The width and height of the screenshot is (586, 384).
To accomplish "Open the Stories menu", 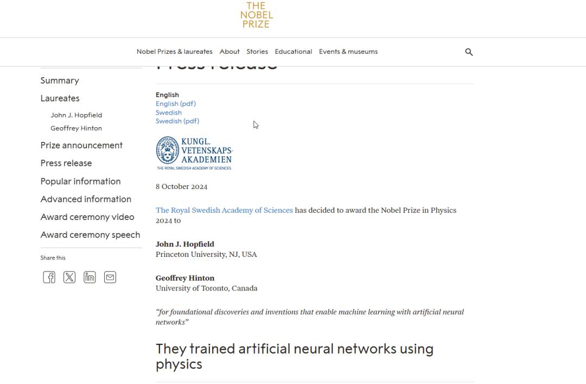I will (257, 52).
